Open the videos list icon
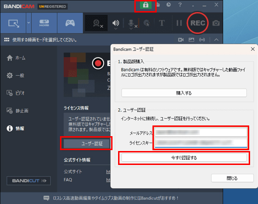The height and width of the screenshot is (204, 258). click(181, 40)
